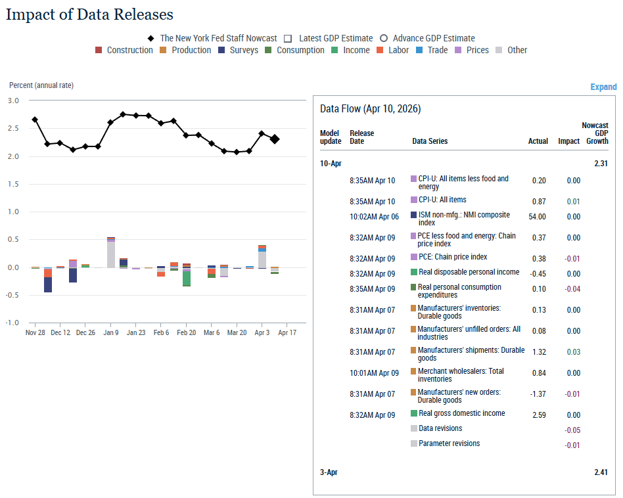The width and height of the screenshot is (623, 498).
Task: Click the Income legend square icon
Action: click(335, 51)
